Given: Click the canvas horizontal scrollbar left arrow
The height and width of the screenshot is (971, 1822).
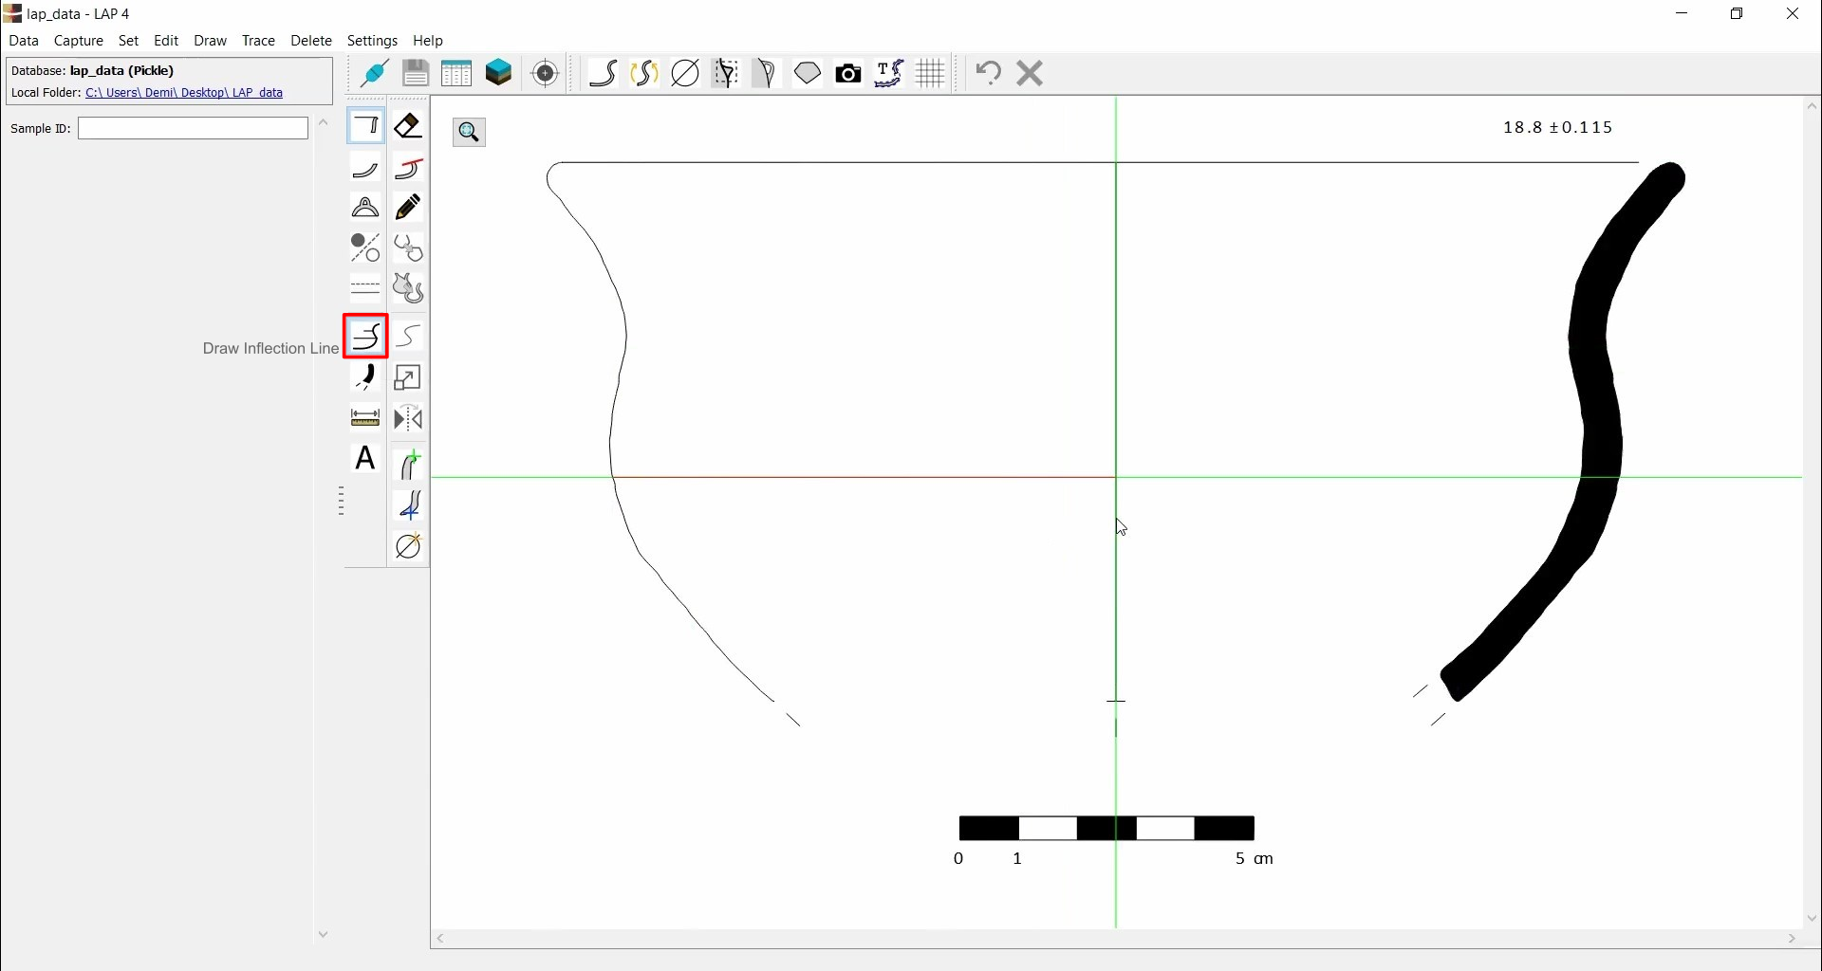Looking at the screenshot, I should point(441,940).
